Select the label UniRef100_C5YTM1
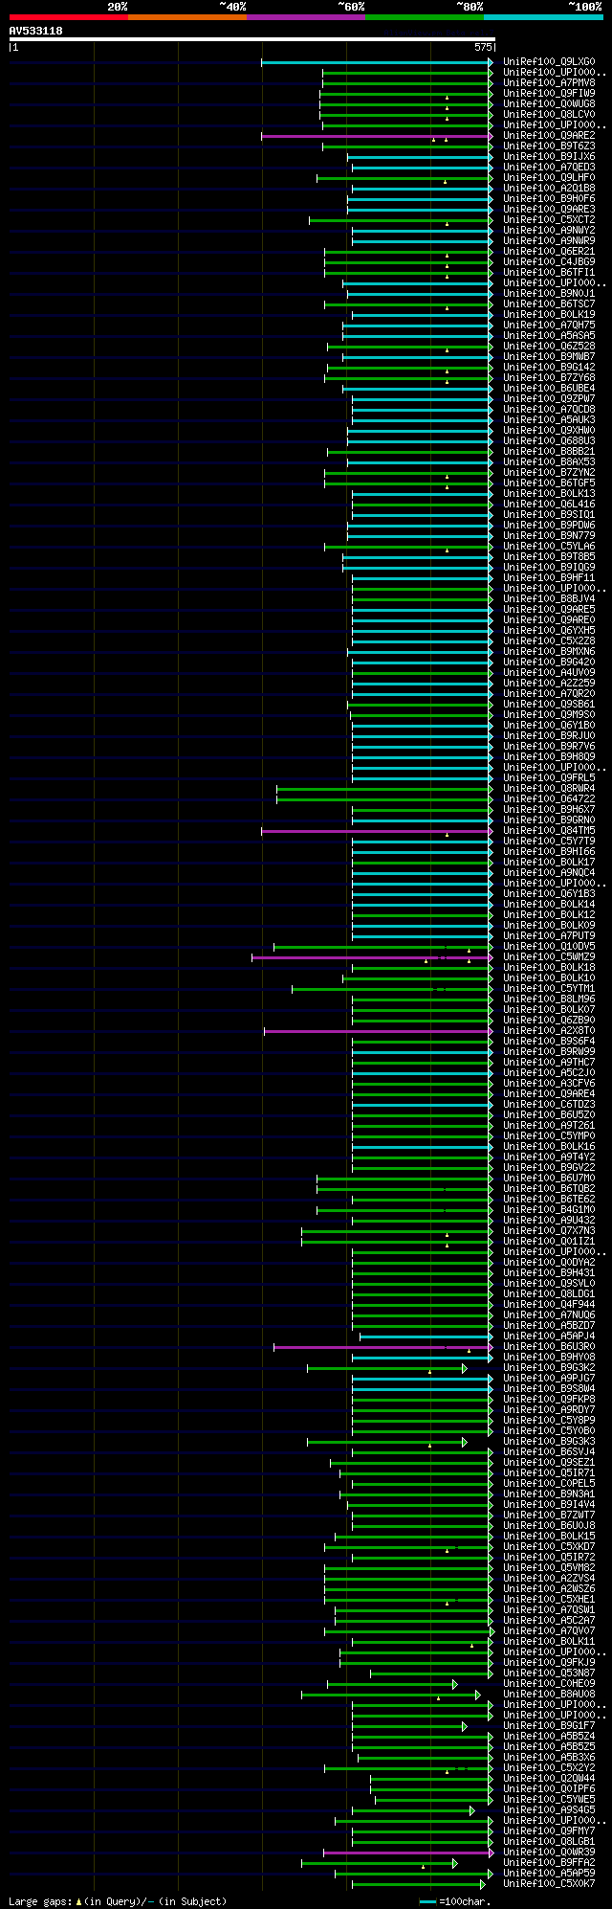The height and width of the screenshot is (1909, 612). tap(549, 989)
